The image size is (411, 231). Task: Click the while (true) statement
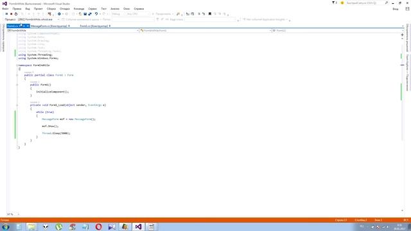click(x=45, y=112)
